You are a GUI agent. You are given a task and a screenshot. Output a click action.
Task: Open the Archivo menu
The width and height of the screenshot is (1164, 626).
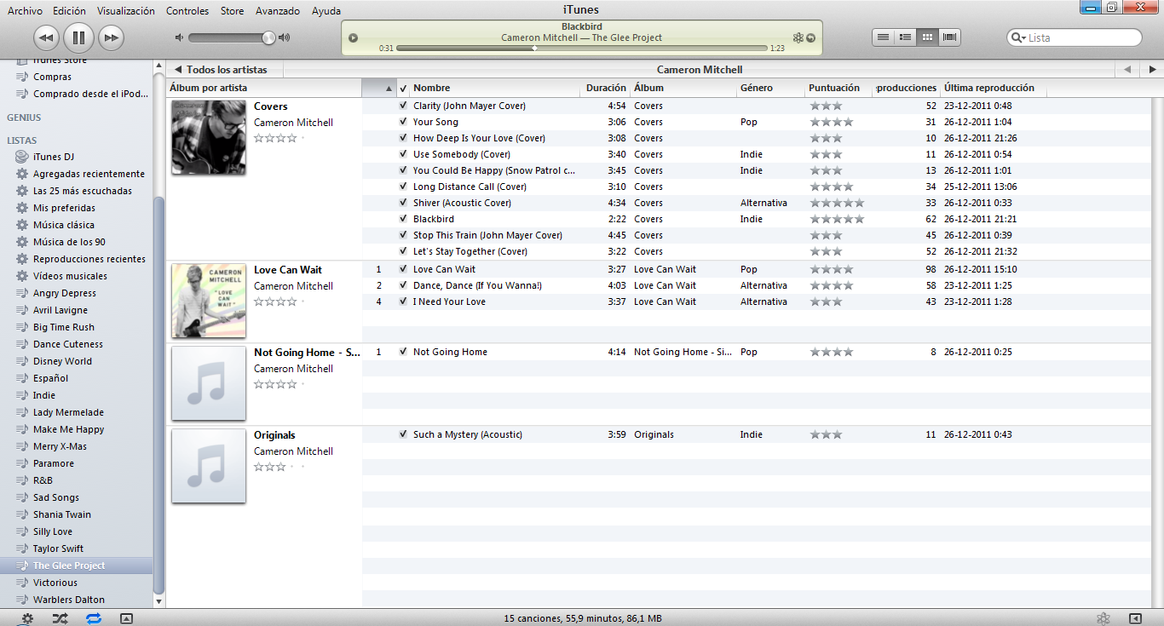click(x=25, y=11)
